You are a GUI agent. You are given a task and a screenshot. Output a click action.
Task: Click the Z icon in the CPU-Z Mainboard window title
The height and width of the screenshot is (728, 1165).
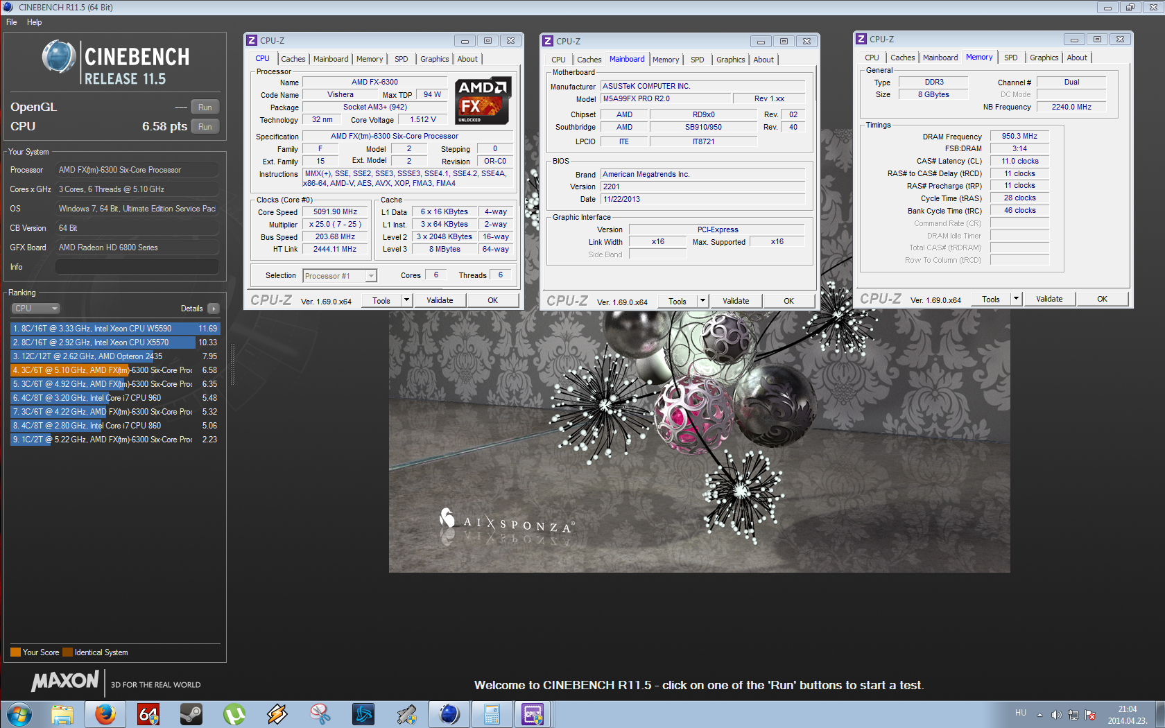548,41
